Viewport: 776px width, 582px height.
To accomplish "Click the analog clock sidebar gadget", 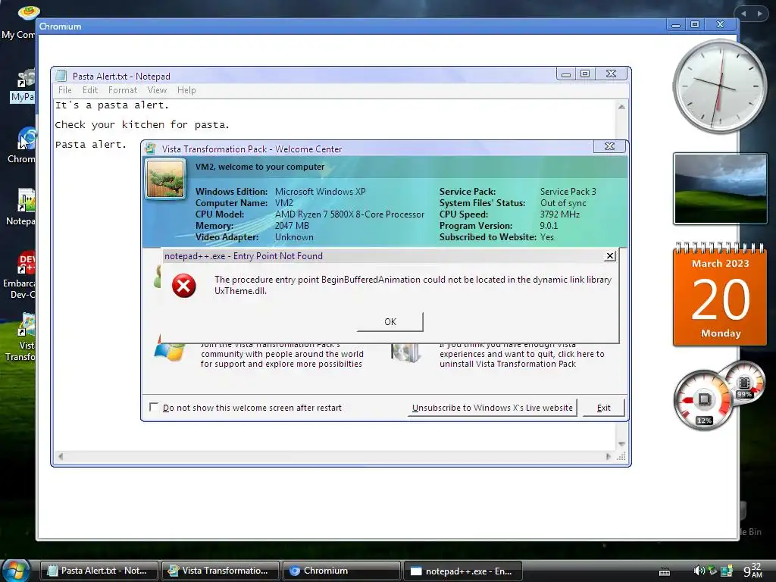I will click(720, 86).
